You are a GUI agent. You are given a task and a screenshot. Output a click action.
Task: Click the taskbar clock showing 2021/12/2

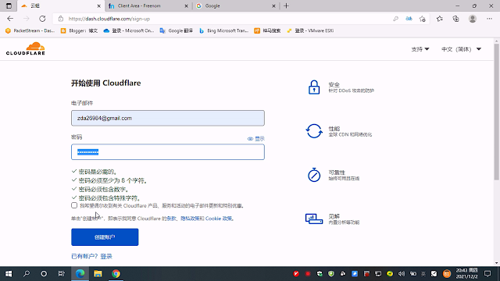[x=466, y=274]
